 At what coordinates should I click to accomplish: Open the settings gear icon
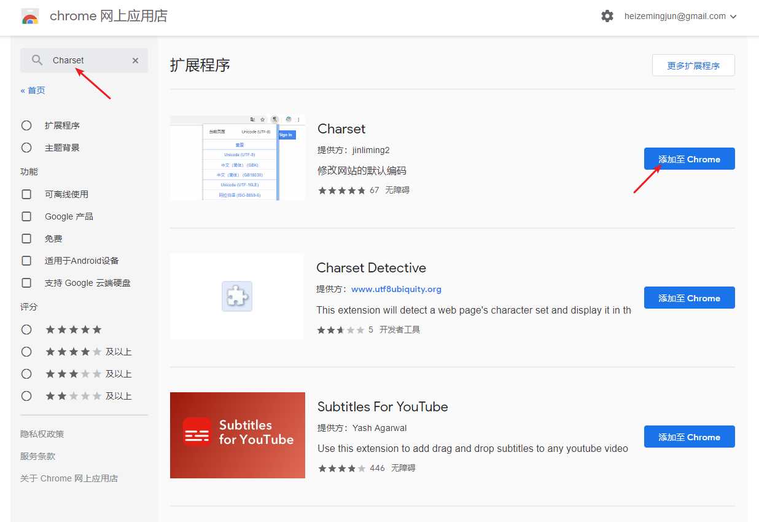point(607,16)
